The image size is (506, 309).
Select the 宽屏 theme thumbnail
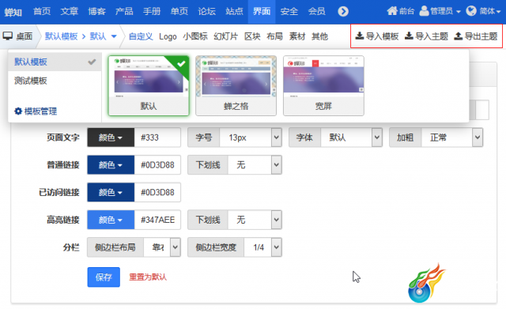coord(323,86)
